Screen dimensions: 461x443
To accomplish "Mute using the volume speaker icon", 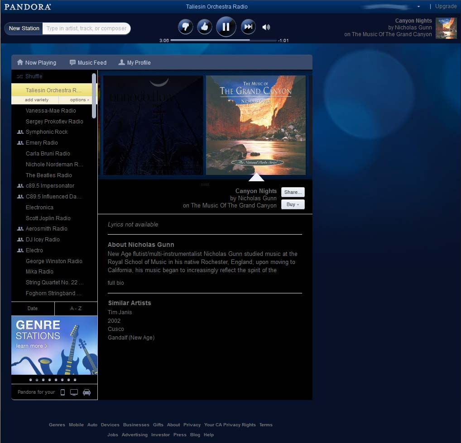I will (x=266, y=27).
